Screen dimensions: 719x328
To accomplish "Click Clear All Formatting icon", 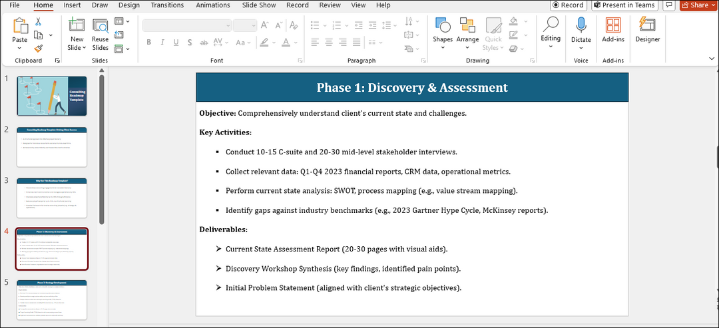I will pyautogui.click(x=294, y=25).
